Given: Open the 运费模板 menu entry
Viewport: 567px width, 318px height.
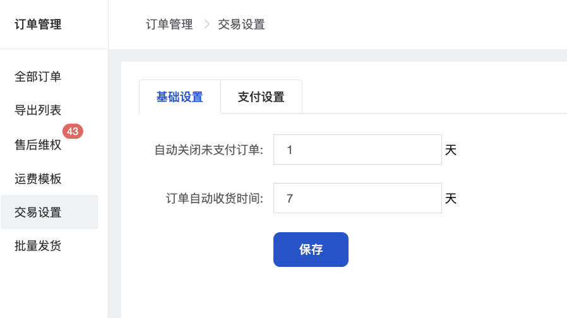Looking at the screenshot, I should click(38, 179).
